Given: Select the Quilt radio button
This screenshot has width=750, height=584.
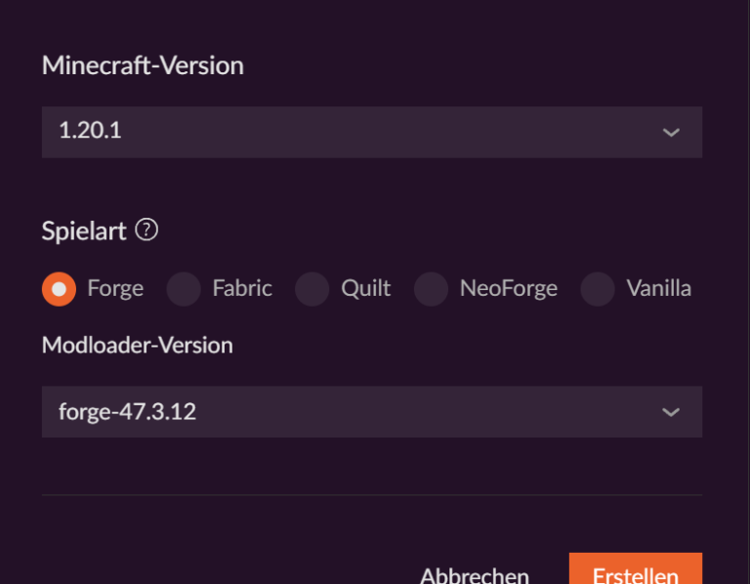Looking at the screenshot, I should 312,289.
